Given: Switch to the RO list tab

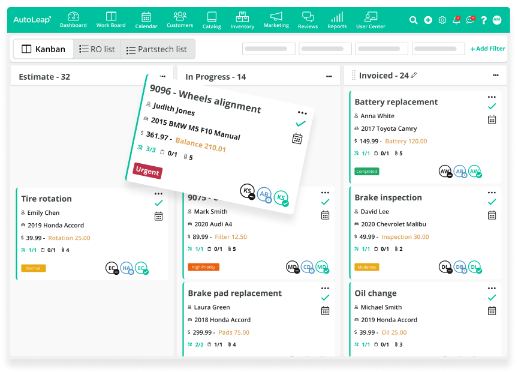Looking at the screenshot, I should 97,49.
